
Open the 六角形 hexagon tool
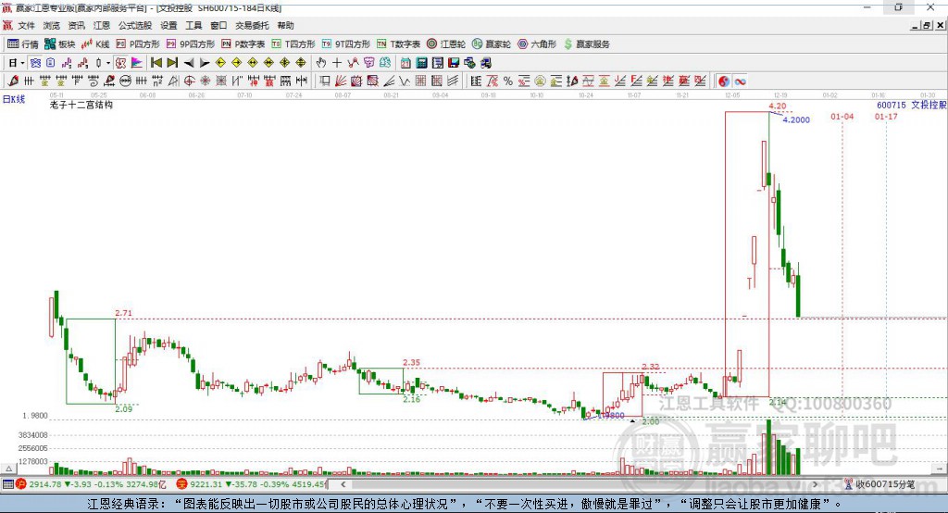[x=536, y=44]
